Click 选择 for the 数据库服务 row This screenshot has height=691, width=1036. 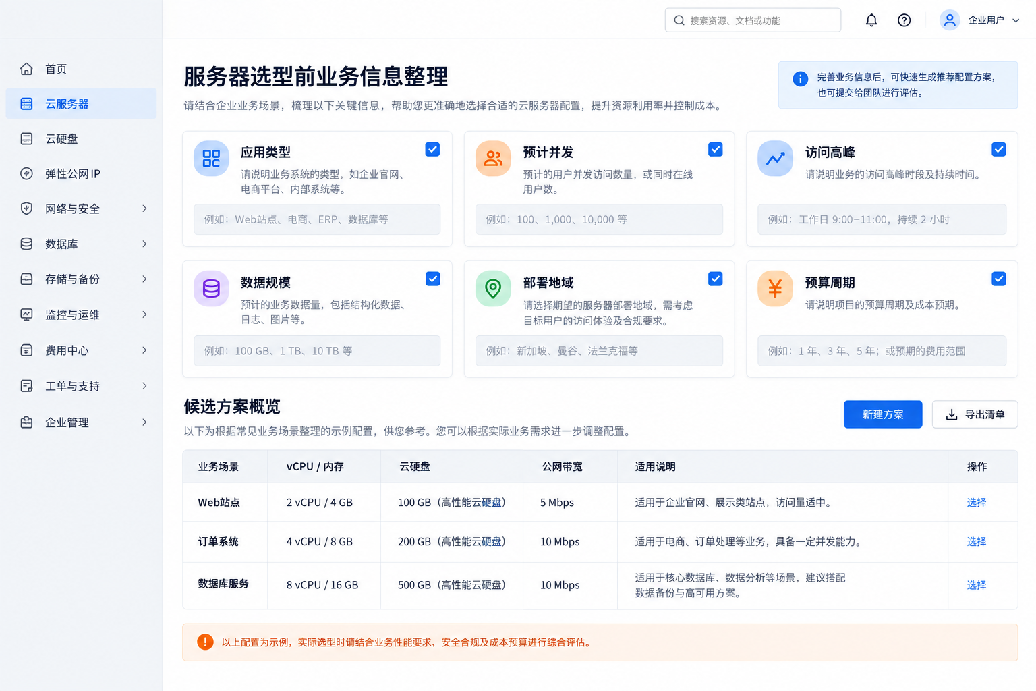[x=976, y=585]
